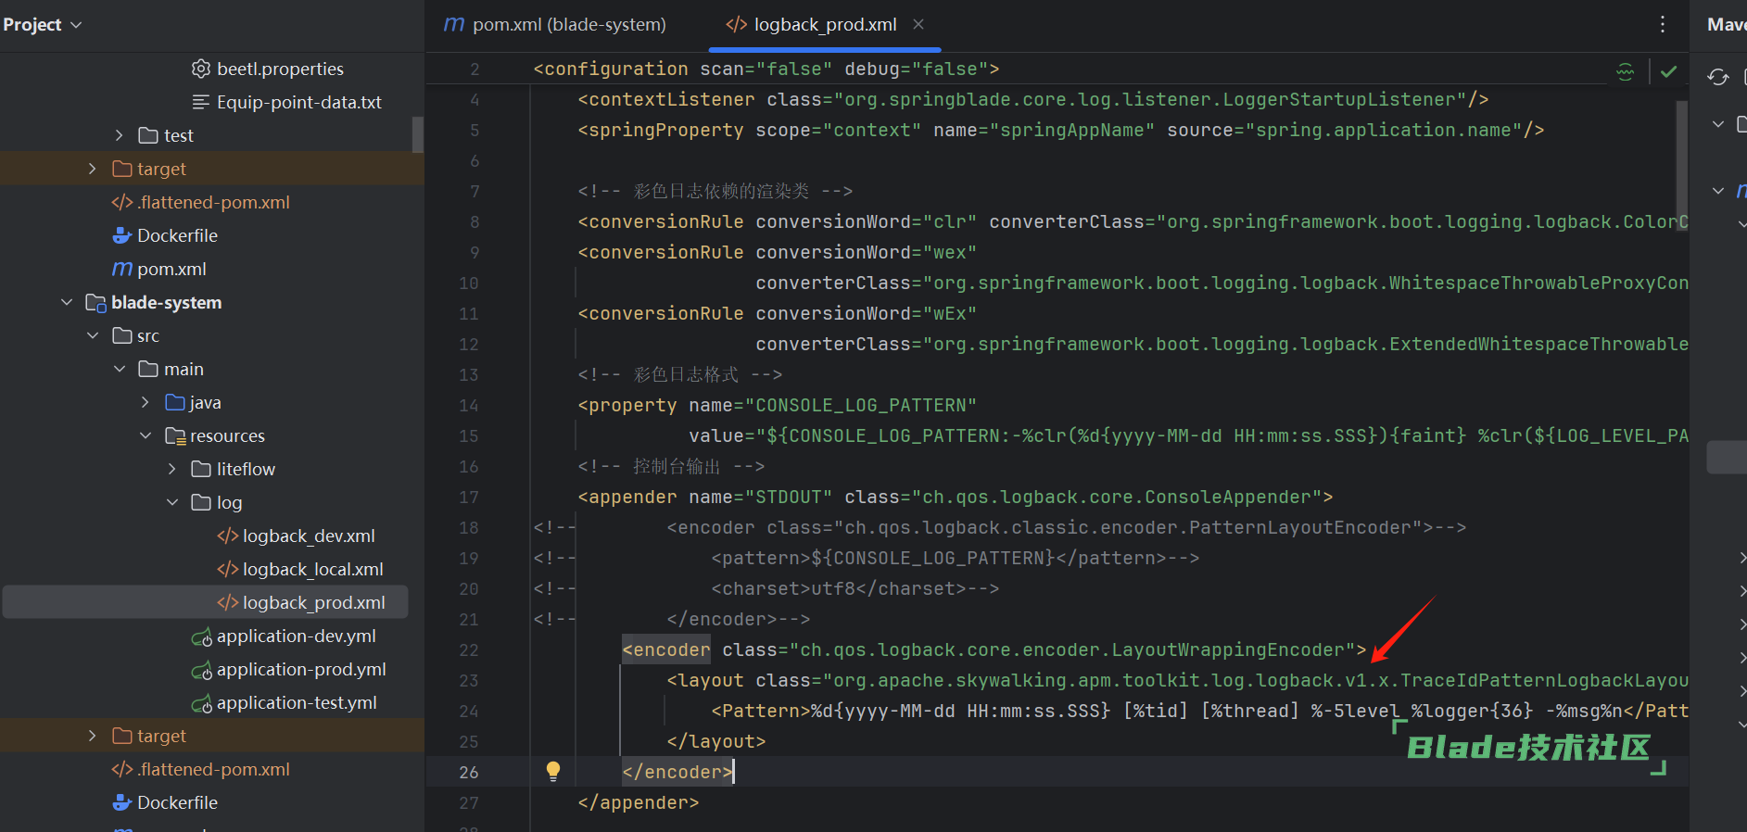Click the main folder icon
1747x832 pixels.
(x=148, y=369)
